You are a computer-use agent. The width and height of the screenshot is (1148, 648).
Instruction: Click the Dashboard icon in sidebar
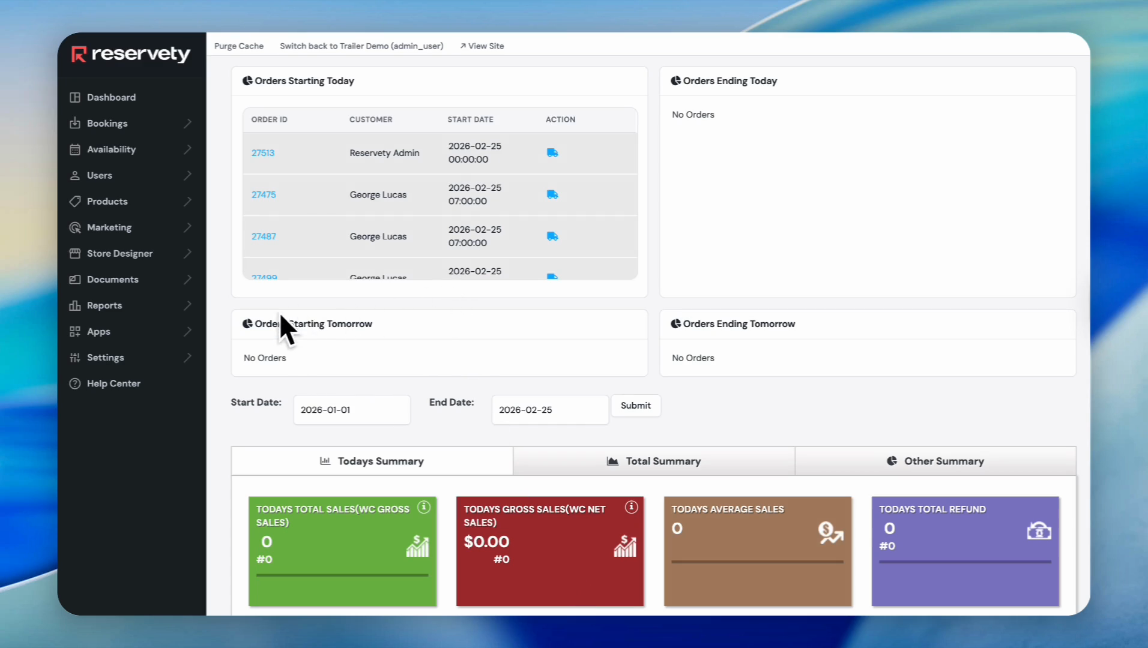75,97
